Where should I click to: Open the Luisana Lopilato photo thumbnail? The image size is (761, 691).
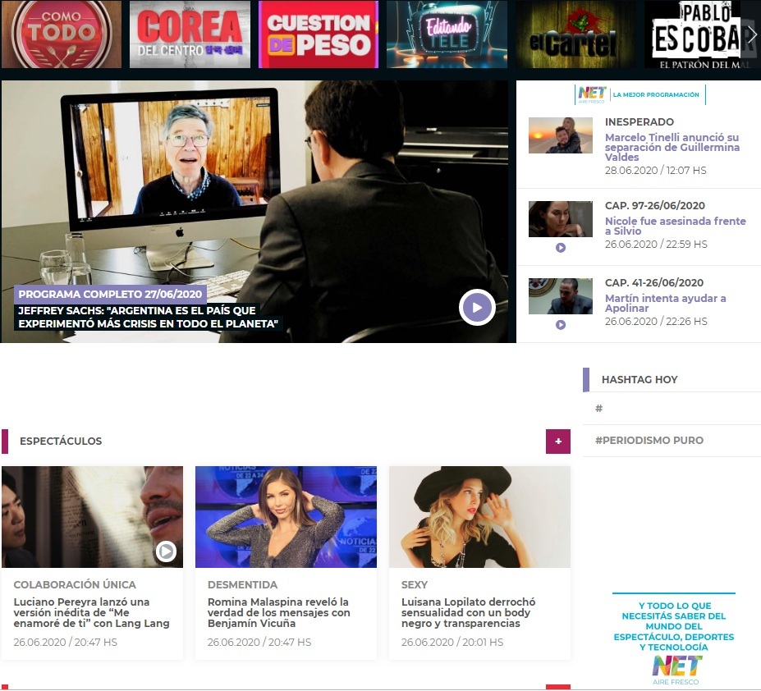(479, 517)
